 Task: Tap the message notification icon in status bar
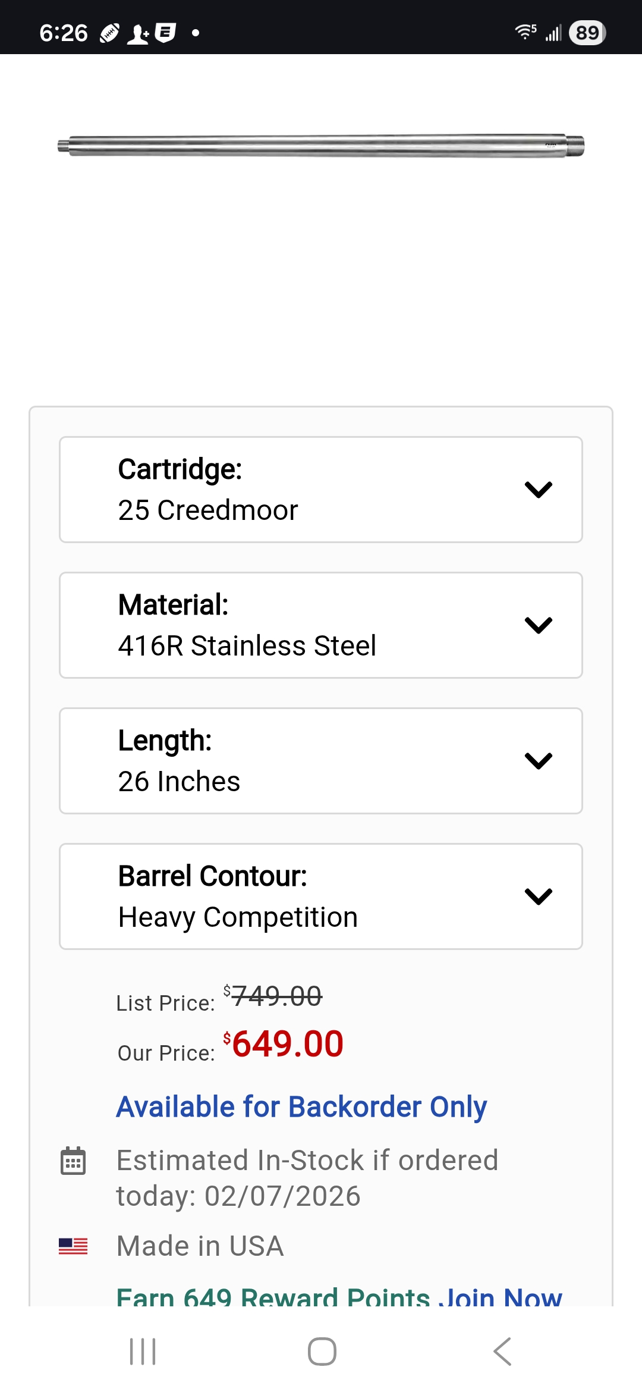[165, 33]
